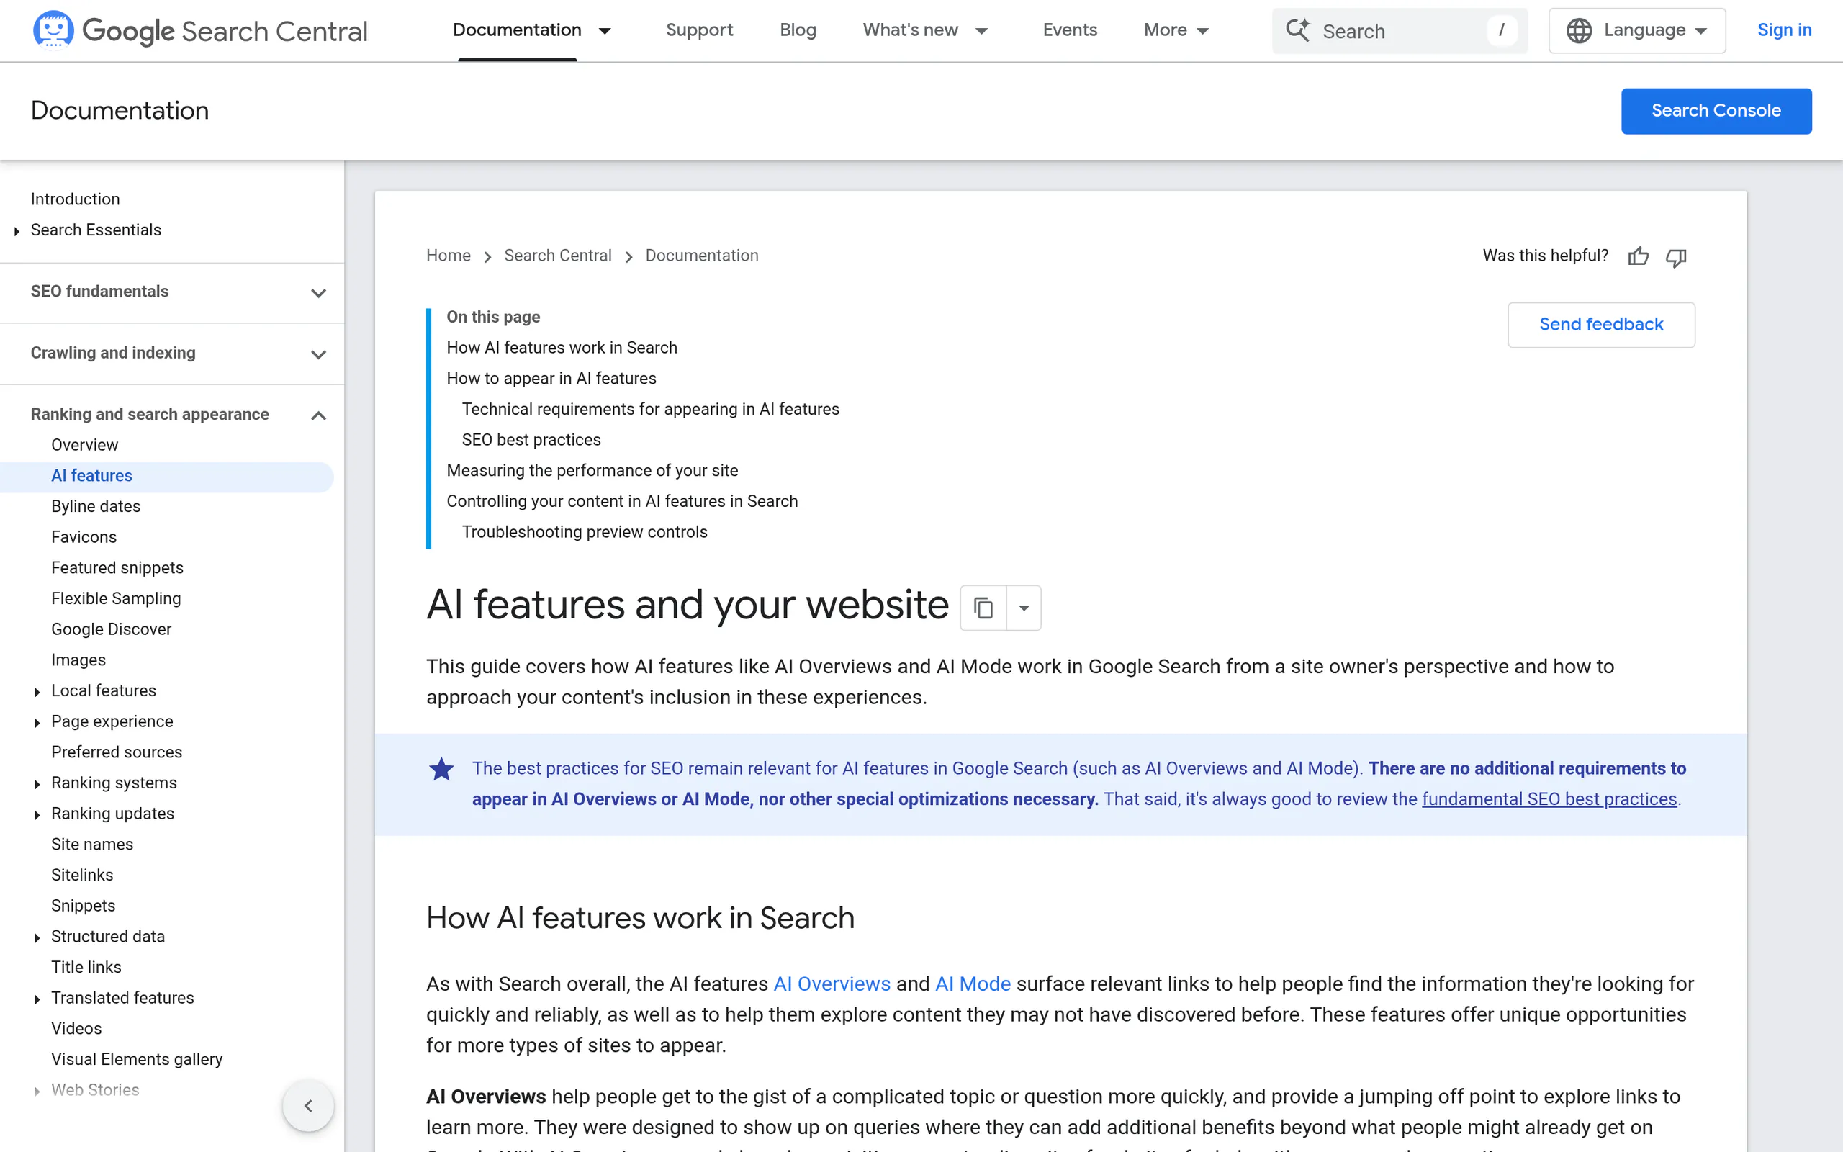Open the AI Mode link
Image resolution: width=1843 pixels, height=1152 pixels.
click(973, 984)
